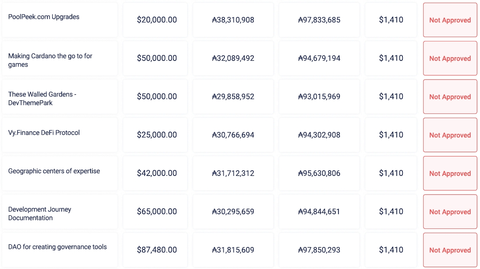Open Vy.Finance DeFi Protocol proposal
The image size is (480, 269).
pos(44,133)
